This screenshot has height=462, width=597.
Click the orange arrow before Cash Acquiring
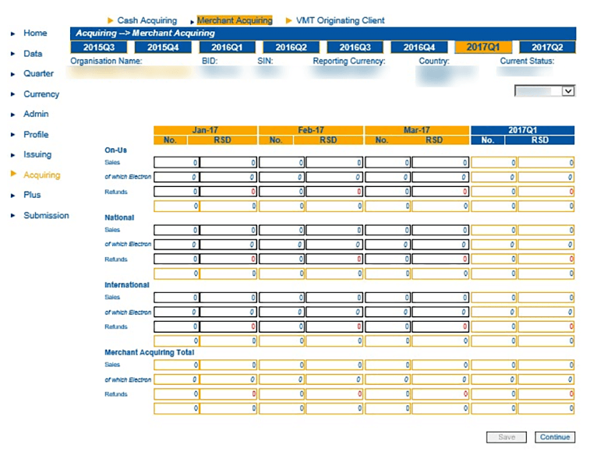point(110,20)
